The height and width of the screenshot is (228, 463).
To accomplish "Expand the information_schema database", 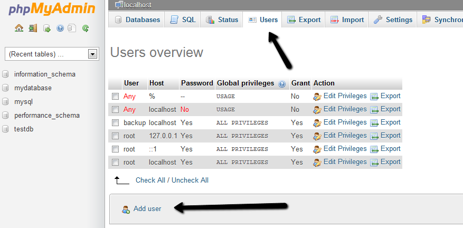I will 44,74.
